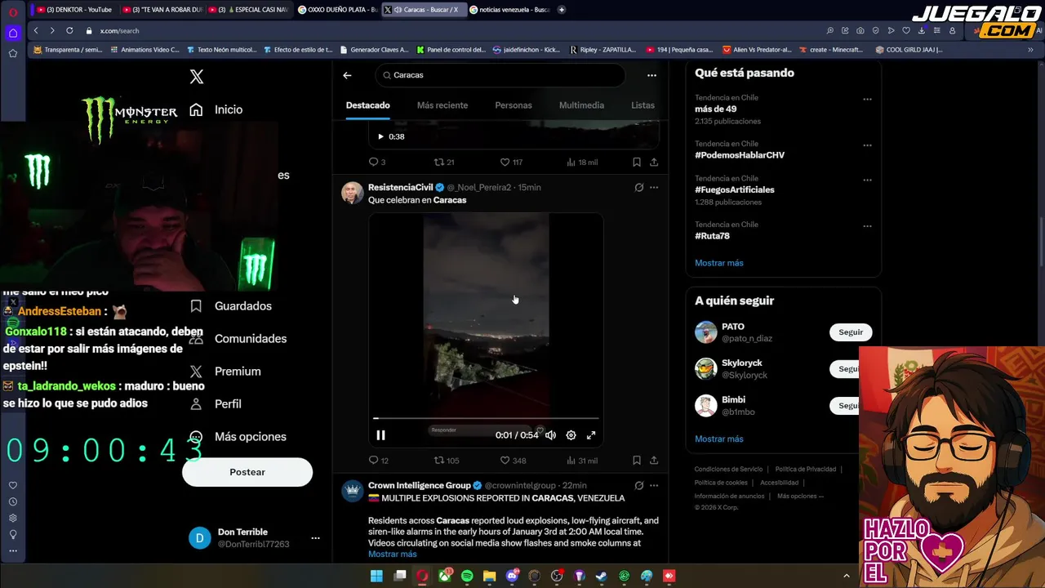Open more options on ResistenciaCivil post
The width and height of the screenshot is (1045, 588).
[654, 187]
